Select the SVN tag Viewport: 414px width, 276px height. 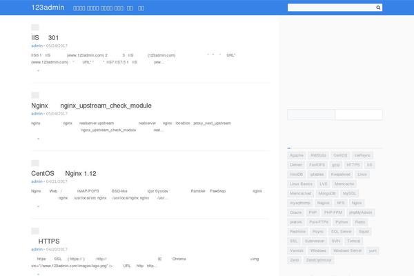coord(335,241)
